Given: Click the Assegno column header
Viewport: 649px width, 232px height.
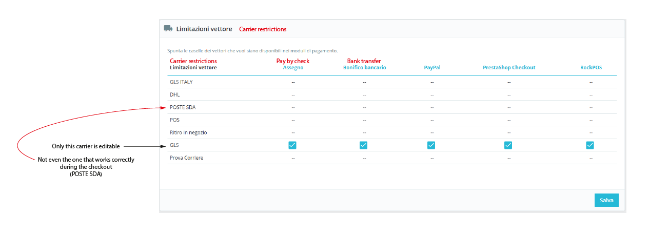Looking at the screenshot, I should 293,68.
